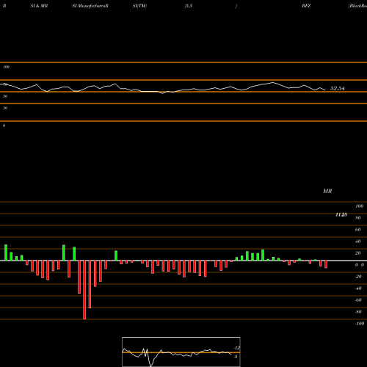Select the MR panel title label
Screen dimensions: 367x367
point(327,191)
